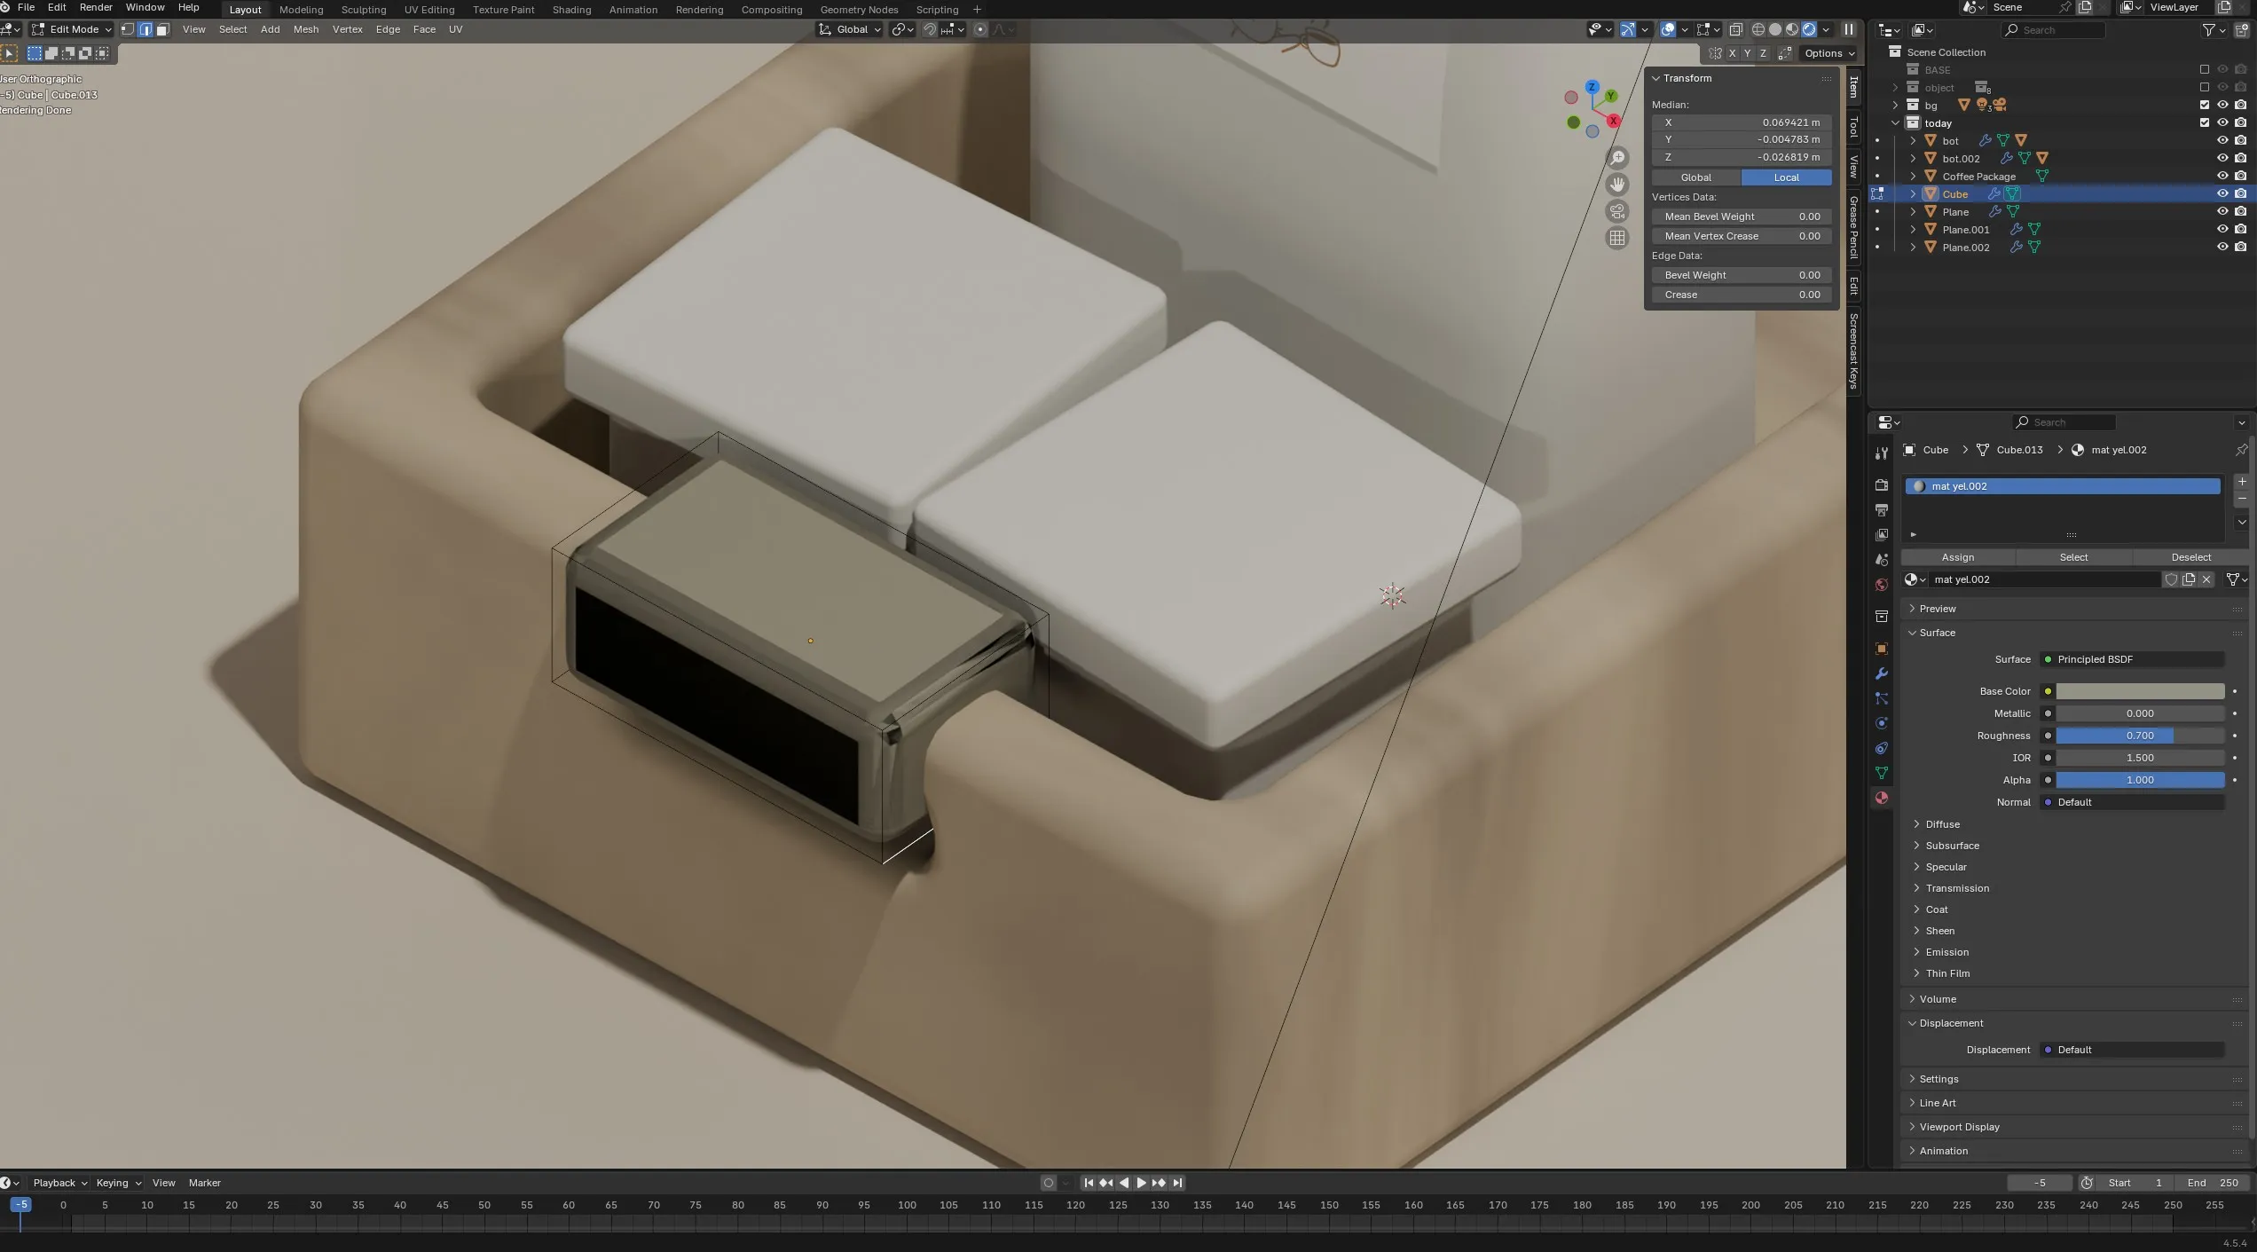This screenshot has height=1252, width=2257.
Task: Click the play animation button
Action: click(x=1141, y=1183)
